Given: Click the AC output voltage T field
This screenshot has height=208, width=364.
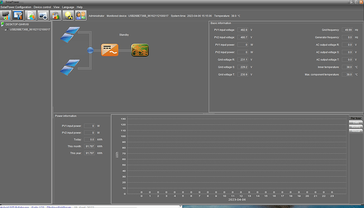Looking at the screenshot, I should point(347,60).
